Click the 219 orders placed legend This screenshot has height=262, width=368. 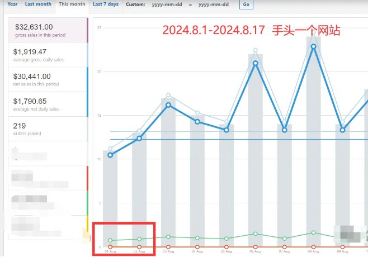(48, 129)
